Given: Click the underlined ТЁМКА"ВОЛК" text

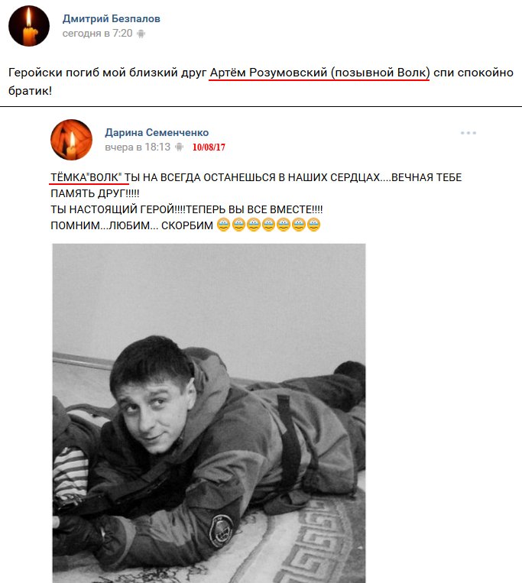Looking at the screenshot, I should tap(86, 177).
